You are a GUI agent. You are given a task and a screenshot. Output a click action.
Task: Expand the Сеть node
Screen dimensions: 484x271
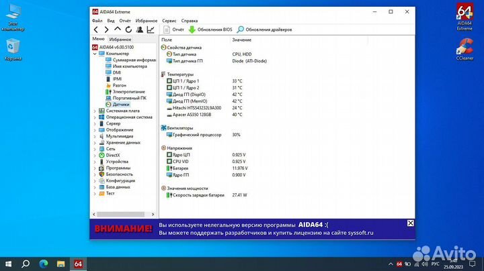[x=95, y=149]
